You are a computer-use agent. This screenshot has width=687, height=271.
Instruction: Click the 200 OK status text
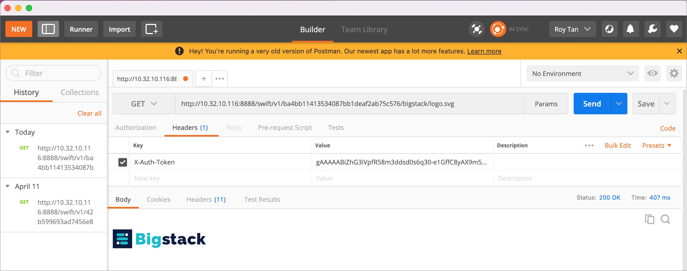tap(610, 198)
